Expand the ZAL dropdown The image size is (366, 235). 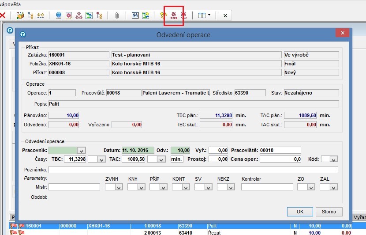click(334, 187)
